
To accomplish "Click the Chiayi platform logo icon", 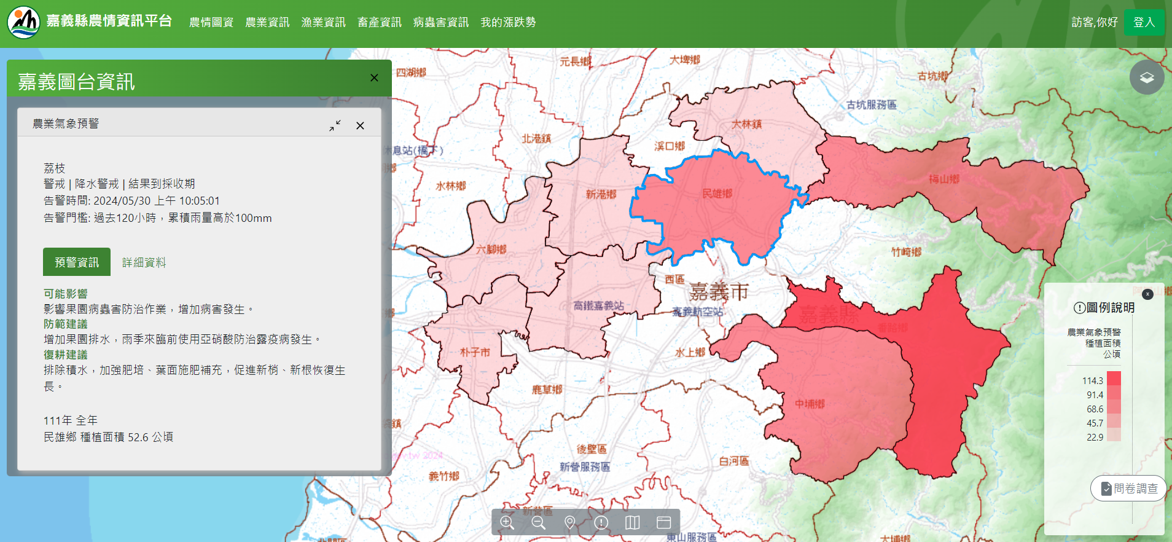I will click(23, 22).
